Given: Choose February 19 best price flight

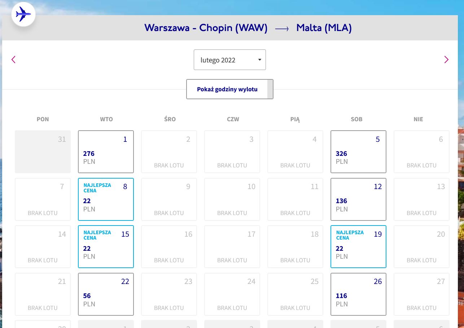Looking at the screenshot, I should tap(358, 246).
